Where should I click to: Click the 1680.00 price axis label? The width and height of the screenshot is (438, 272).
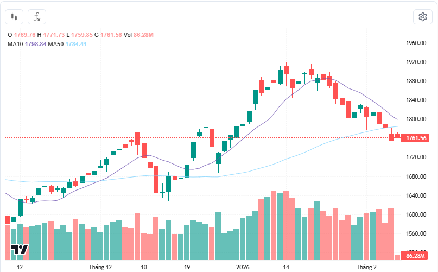(x=416, y=176)
